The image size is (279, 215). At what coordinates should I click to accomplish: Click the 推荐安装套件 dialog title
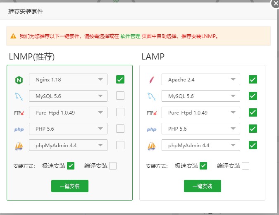point(26,11)
